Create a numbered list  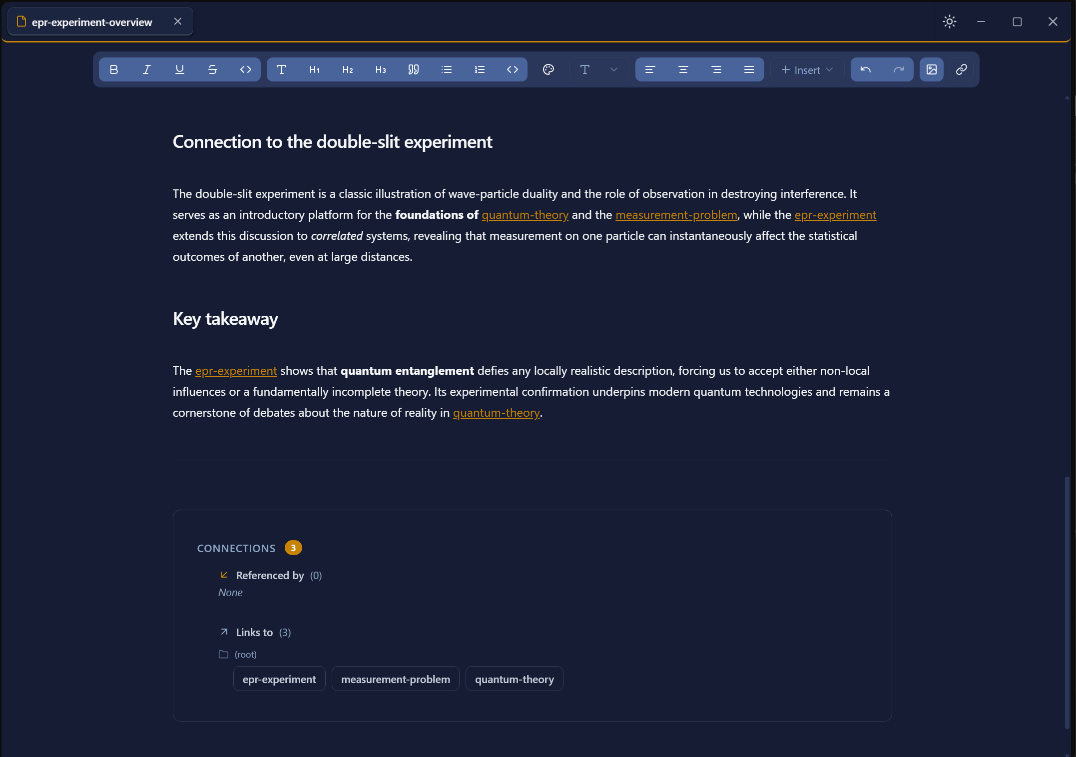click(x=480, y=69)
